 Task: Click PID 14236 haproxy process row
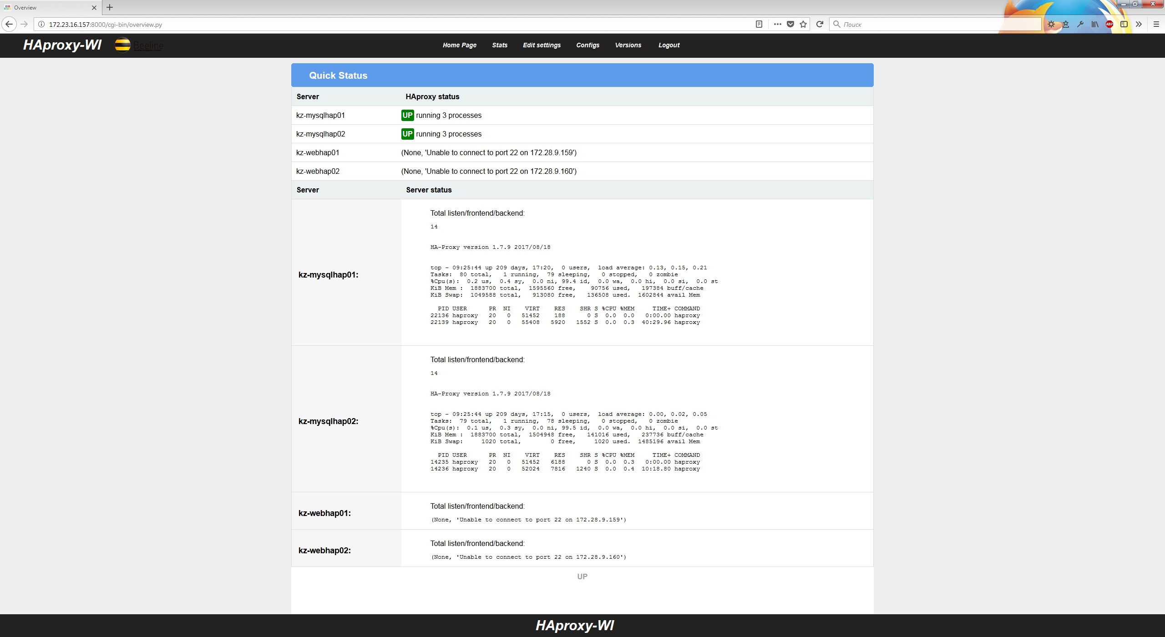pyautogui.click(x=565, y=469)
